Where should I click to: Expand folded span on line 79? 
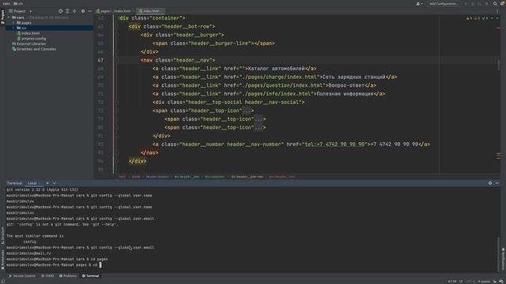pos(259,119)
